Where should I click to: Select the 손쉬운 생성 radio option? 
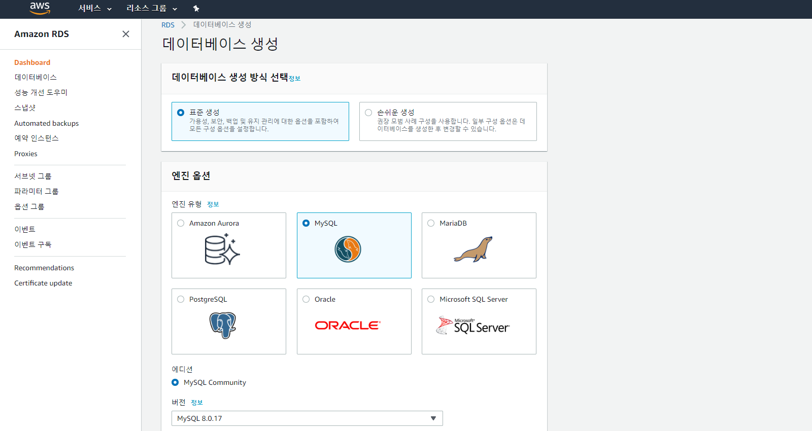pos(368,113)
